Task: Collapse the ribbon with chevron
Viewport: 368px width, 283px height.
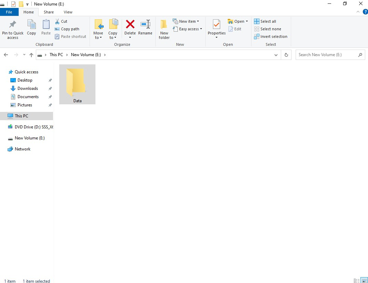Action: (358, 12)
